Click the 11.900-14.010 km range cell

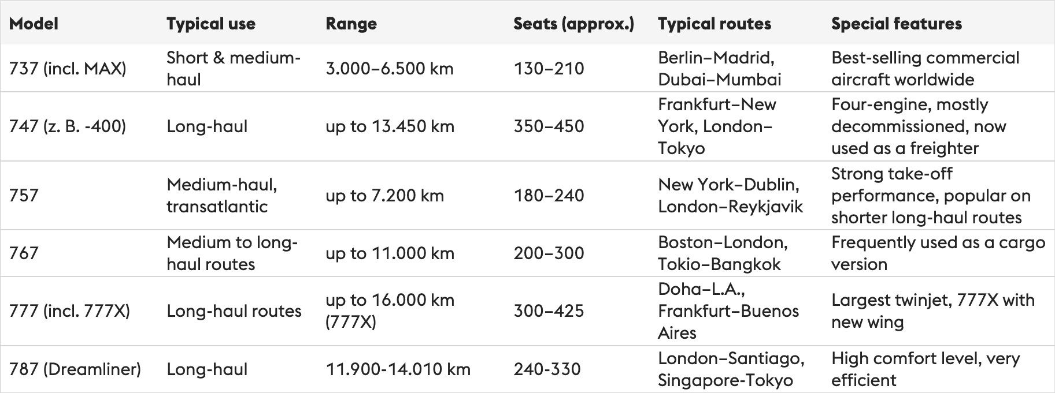398,369
